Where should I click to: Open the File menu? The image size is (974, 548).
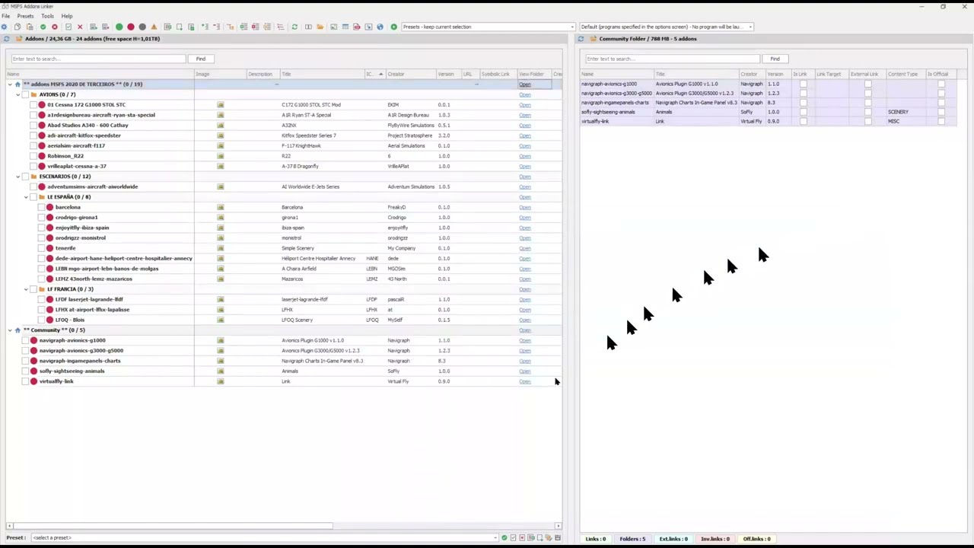point(6,16)
